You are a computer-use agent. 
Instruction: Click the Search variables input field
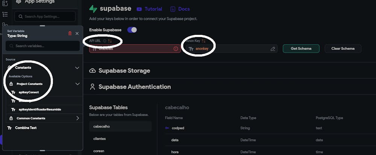pyautogui.click(x=42, y=46)
